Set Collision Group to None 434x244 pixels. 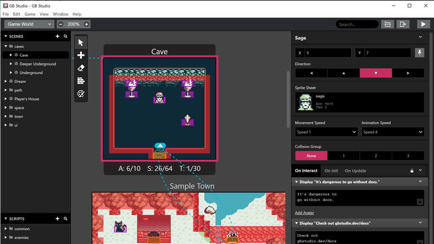tap(311, 156)
